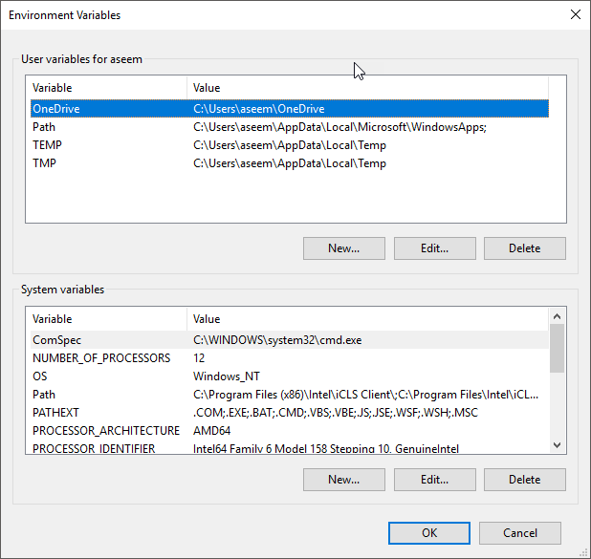Screen dimensions: 591x559
Task: Select the OneDrive user variable row
Action: tap(290, 109)
